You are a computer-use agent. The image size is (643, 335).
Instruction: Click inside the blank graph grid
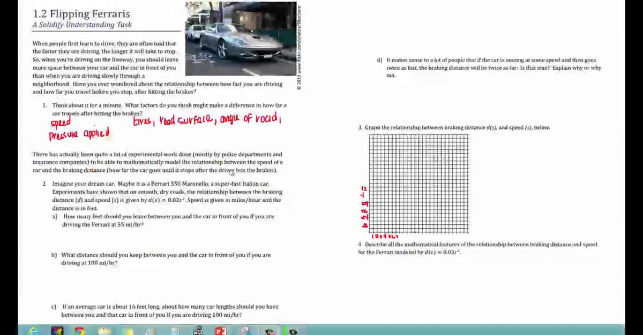(x=418, y=183)
